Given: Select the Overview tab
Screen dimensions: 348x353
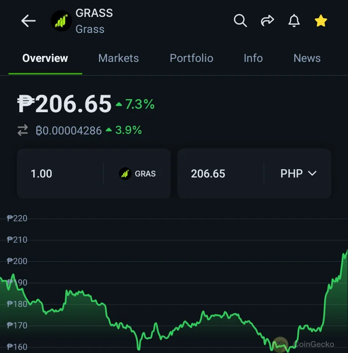Looking at the screenshot, I should tap(45, 59).
